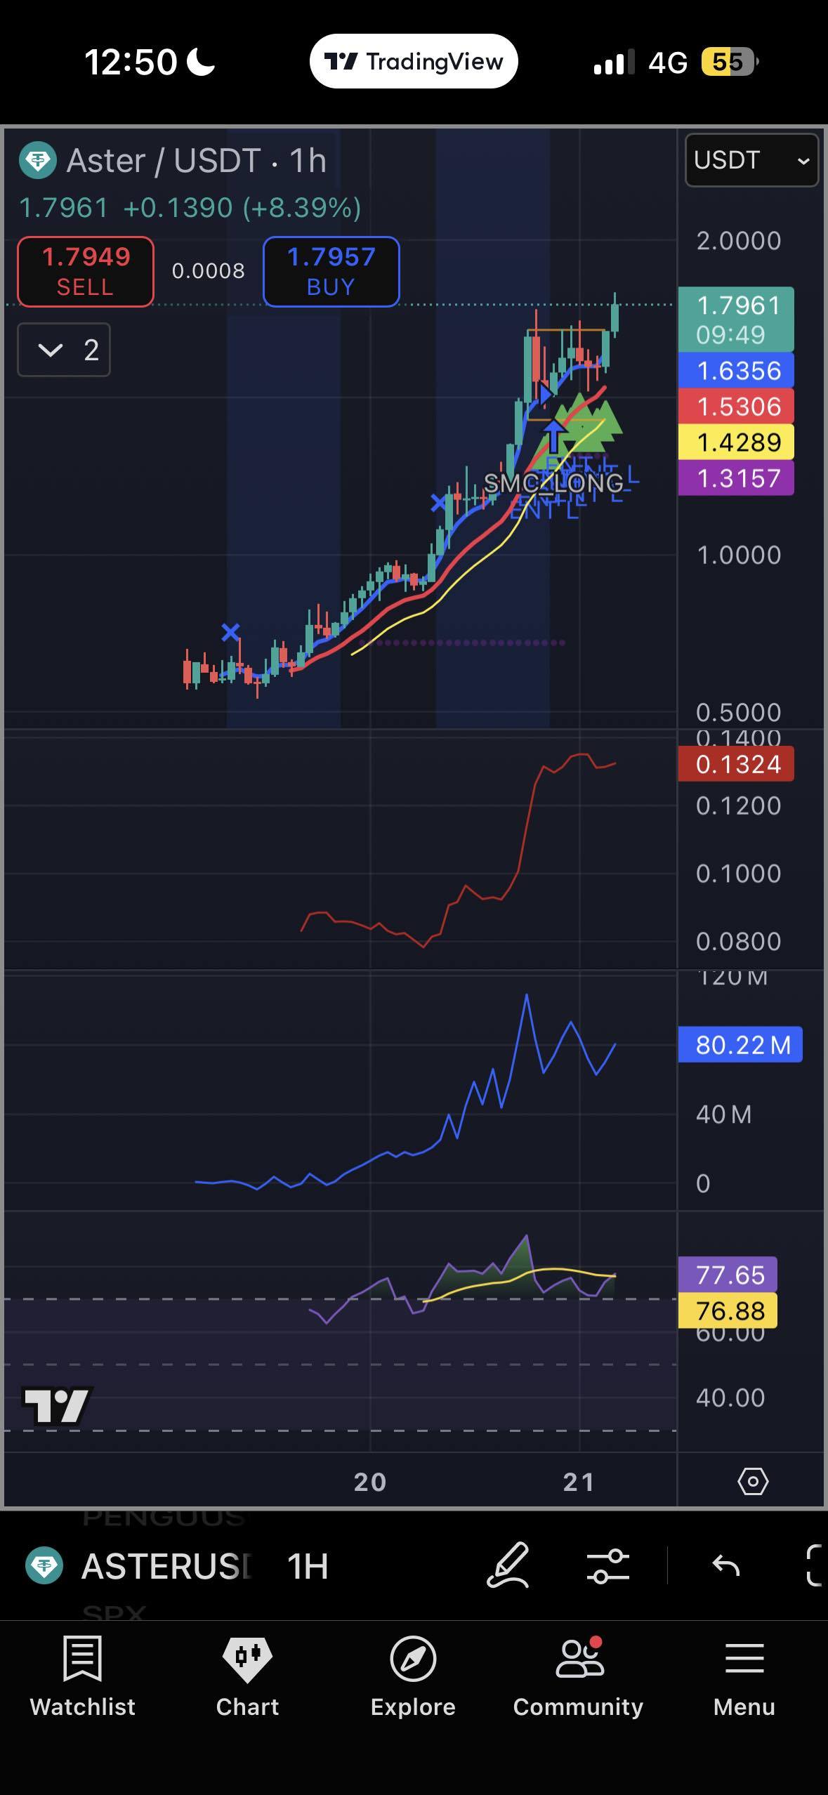Open chart scale settings hexagon icon
828x1795 pixels.
click(752, 1481)
